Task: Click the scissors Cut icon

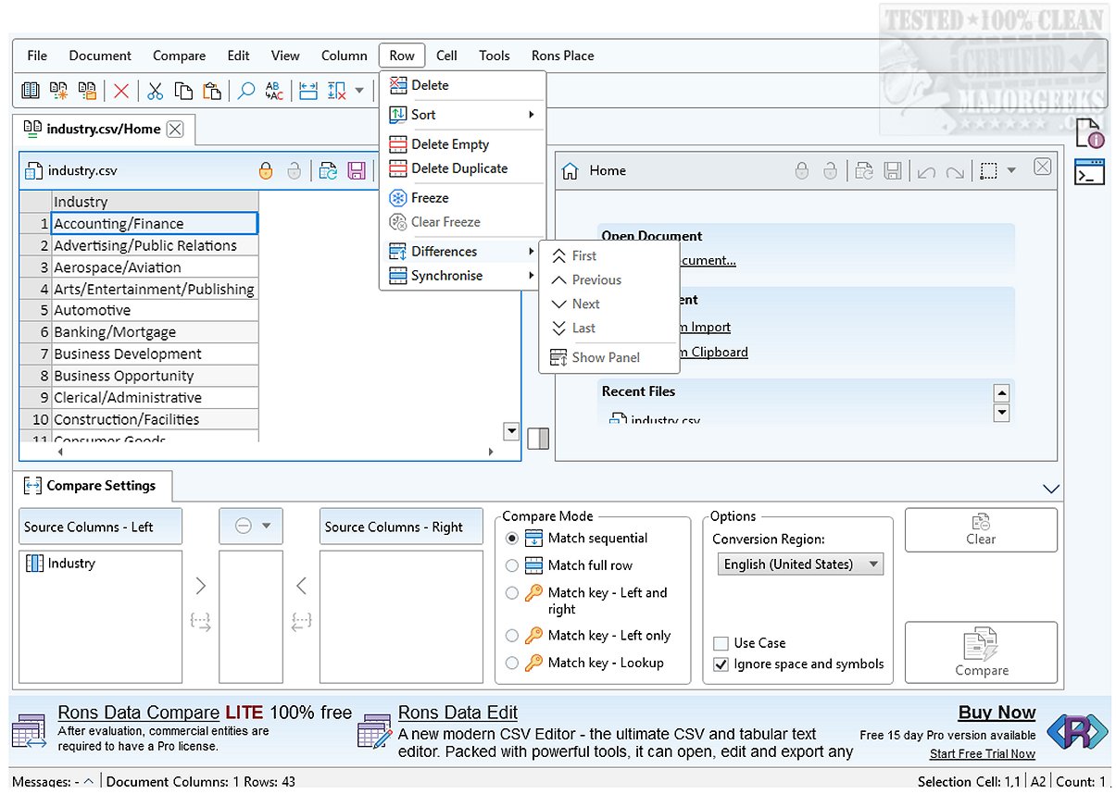Action: click(155, 91)
